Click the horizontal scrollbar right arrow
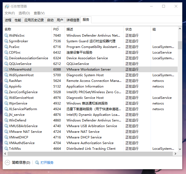The width and height of the screenshot is (186, 174). (175, 154)
